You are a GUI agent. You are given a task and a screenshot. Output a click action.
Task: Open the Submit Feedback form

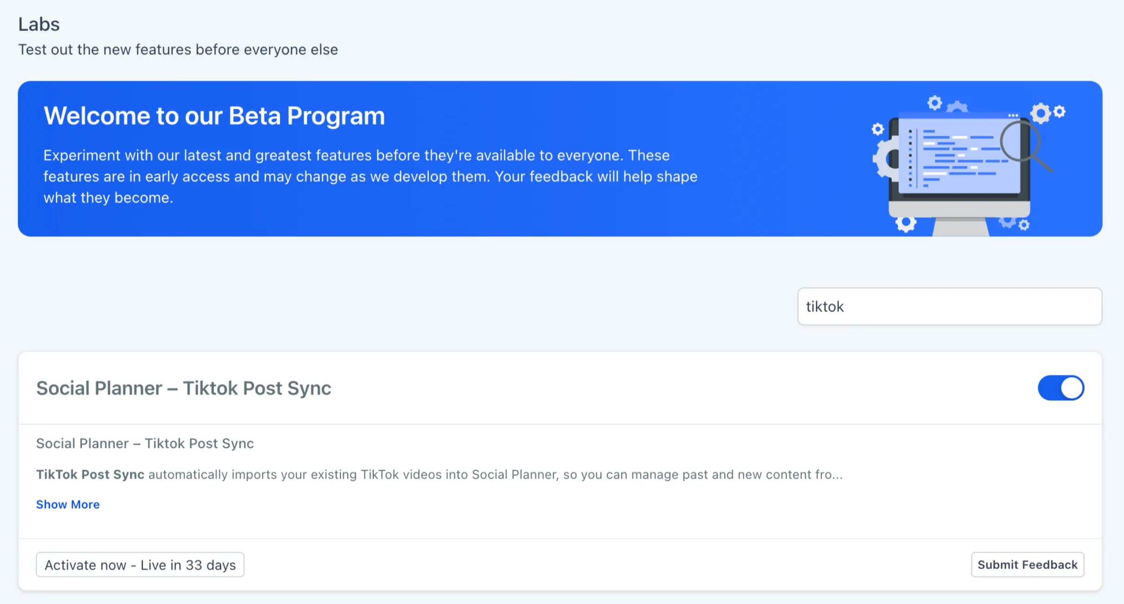click(1028, 565)
